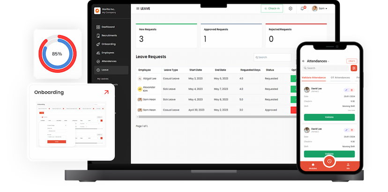Open notifications bell icon
Screen dimensions: 388x192
tap(302, 8)
